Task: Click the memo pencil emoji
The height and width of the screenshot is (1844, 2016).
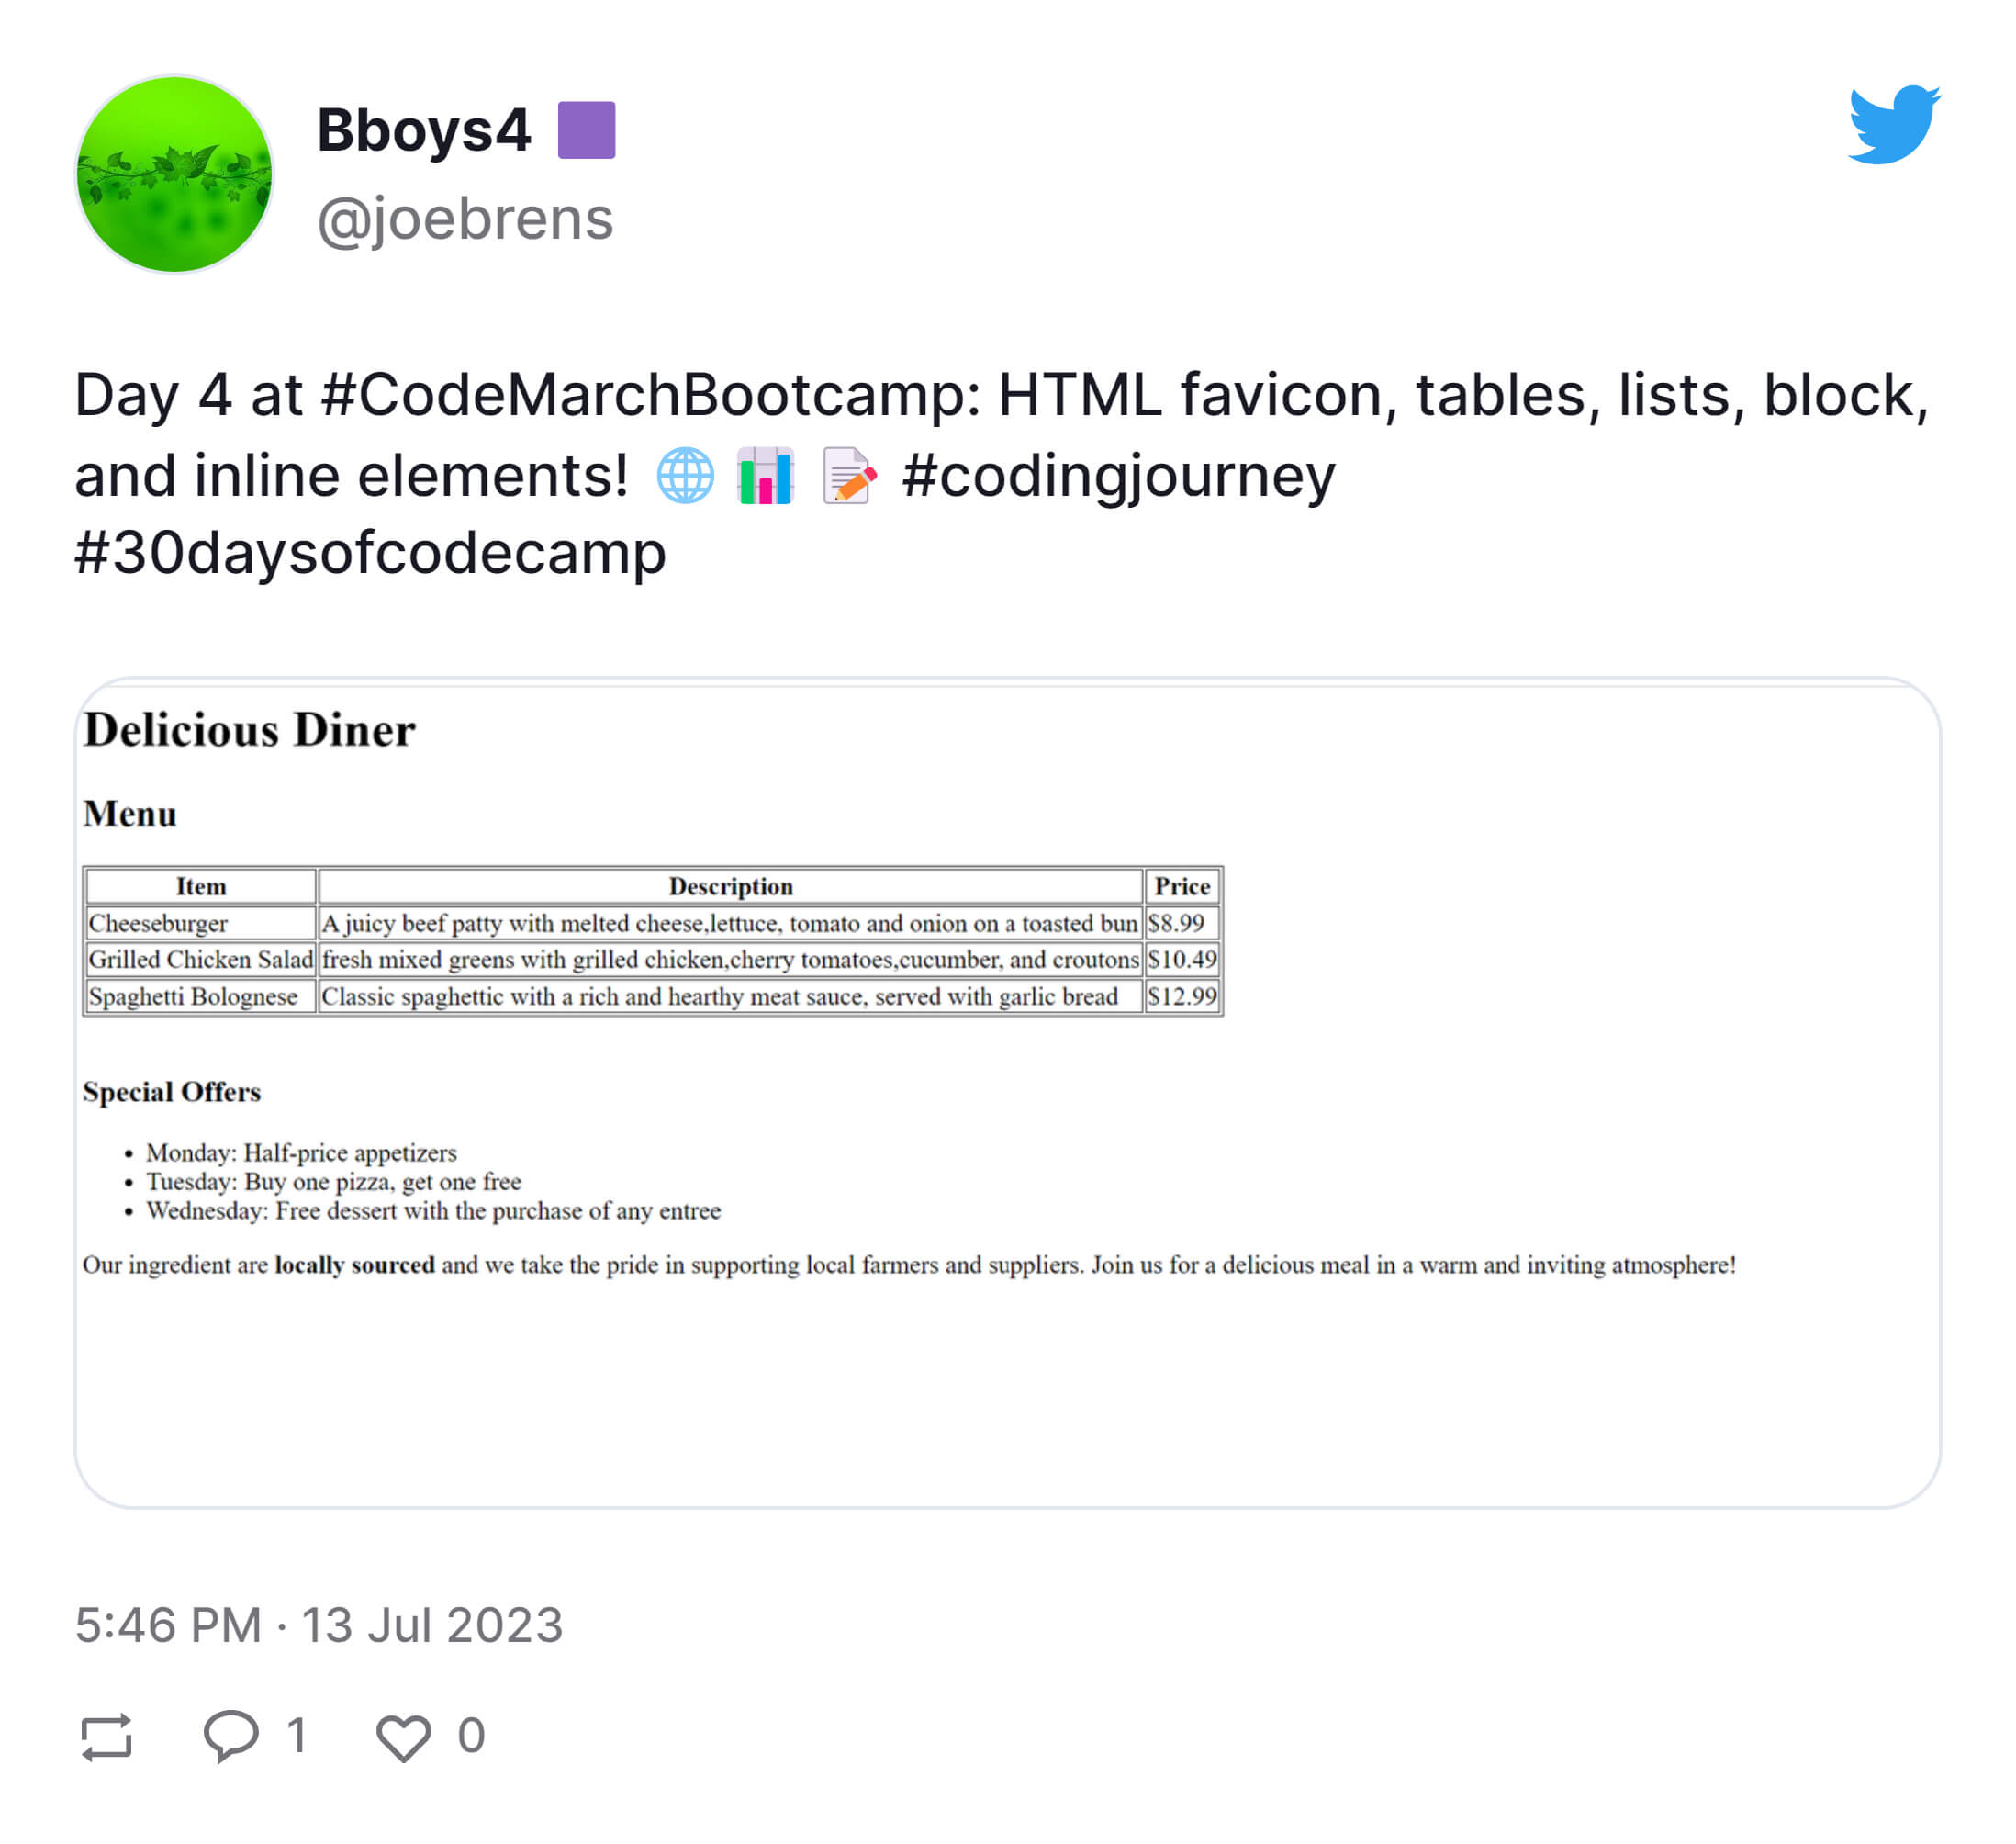Action: pos(848,476)
